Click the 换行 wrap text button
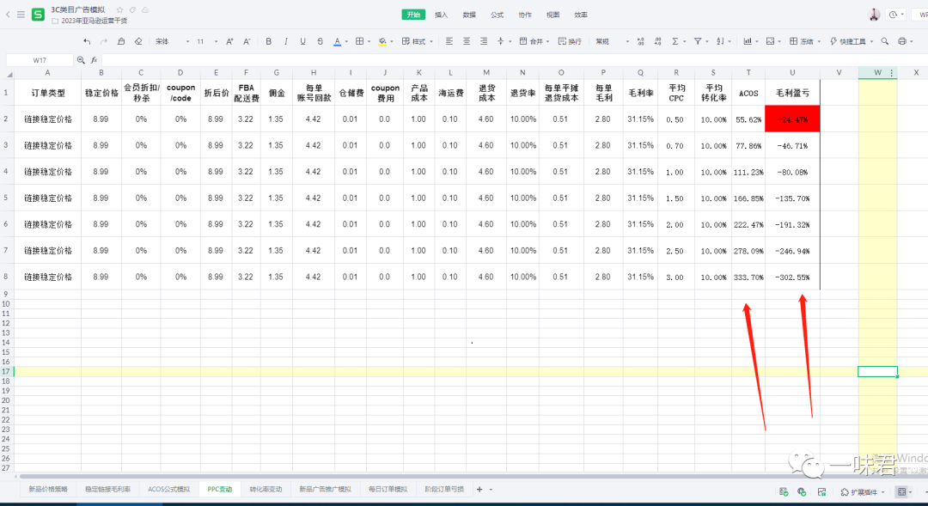 pyautogui.click(x=570, y=41)
